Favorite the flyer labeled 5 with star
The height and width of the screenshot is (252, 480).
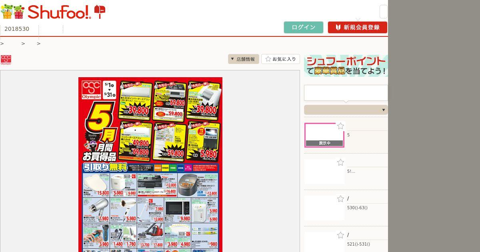coord(340,126)
